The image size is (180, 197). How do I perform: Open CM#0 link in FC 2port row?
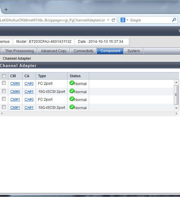[15, 84]
